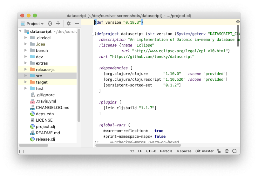Expand the test folder
Image resolution: width=258 pixels, height=178 pixels.
point(26,88)
